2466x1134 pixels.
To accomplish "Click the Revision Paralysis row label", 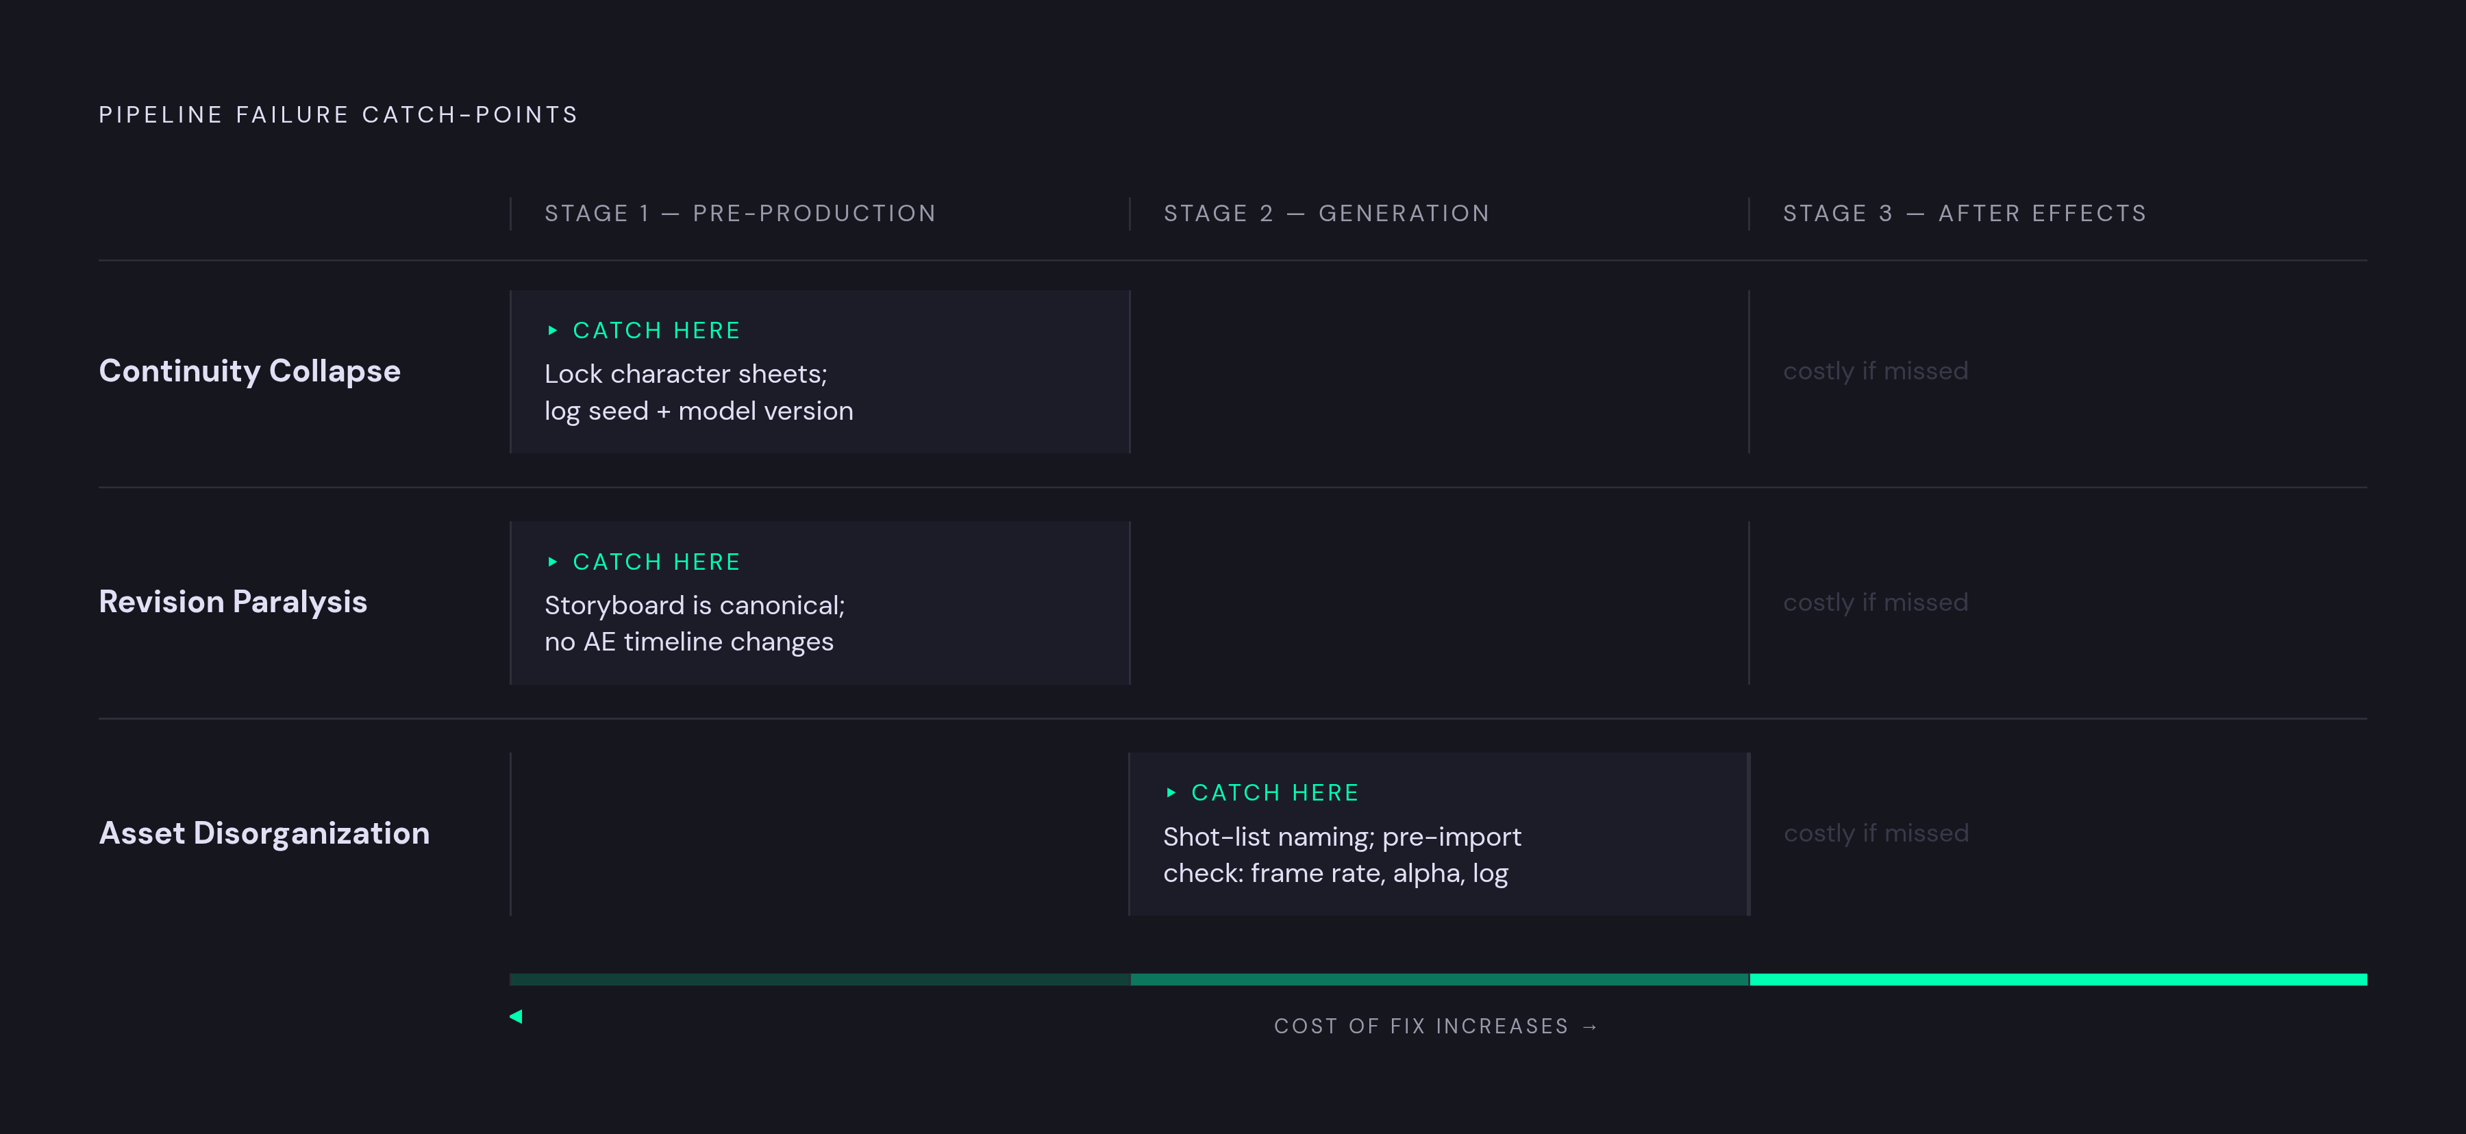I will pyautogui.click(x=233, y=602).
